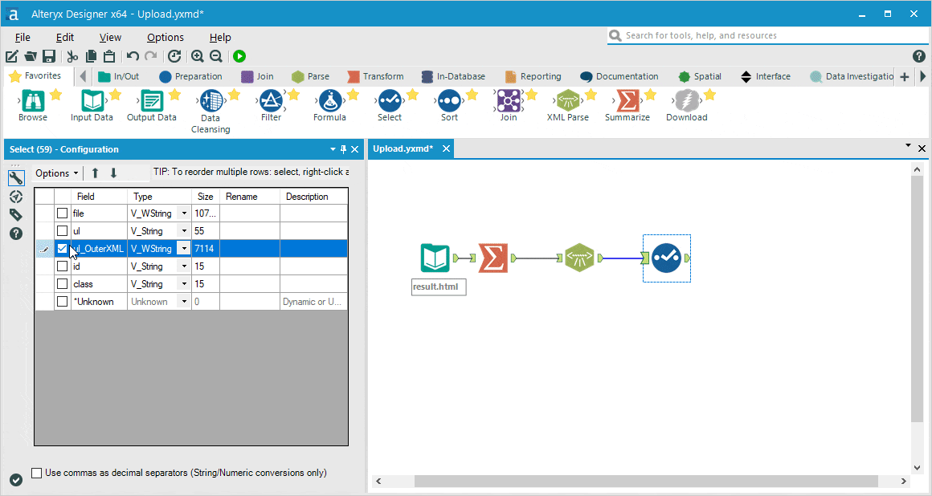
Task: Open the File menu
Action: coord(22,38)
